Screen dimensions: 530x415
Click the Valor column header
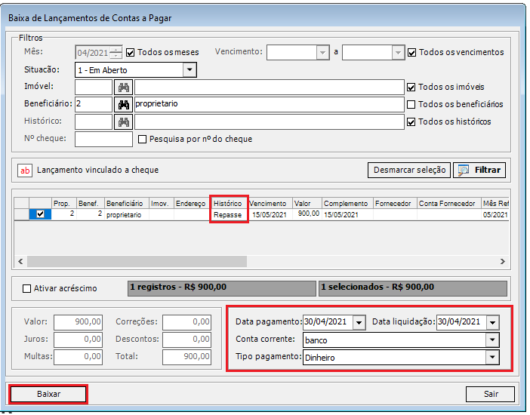307,204
